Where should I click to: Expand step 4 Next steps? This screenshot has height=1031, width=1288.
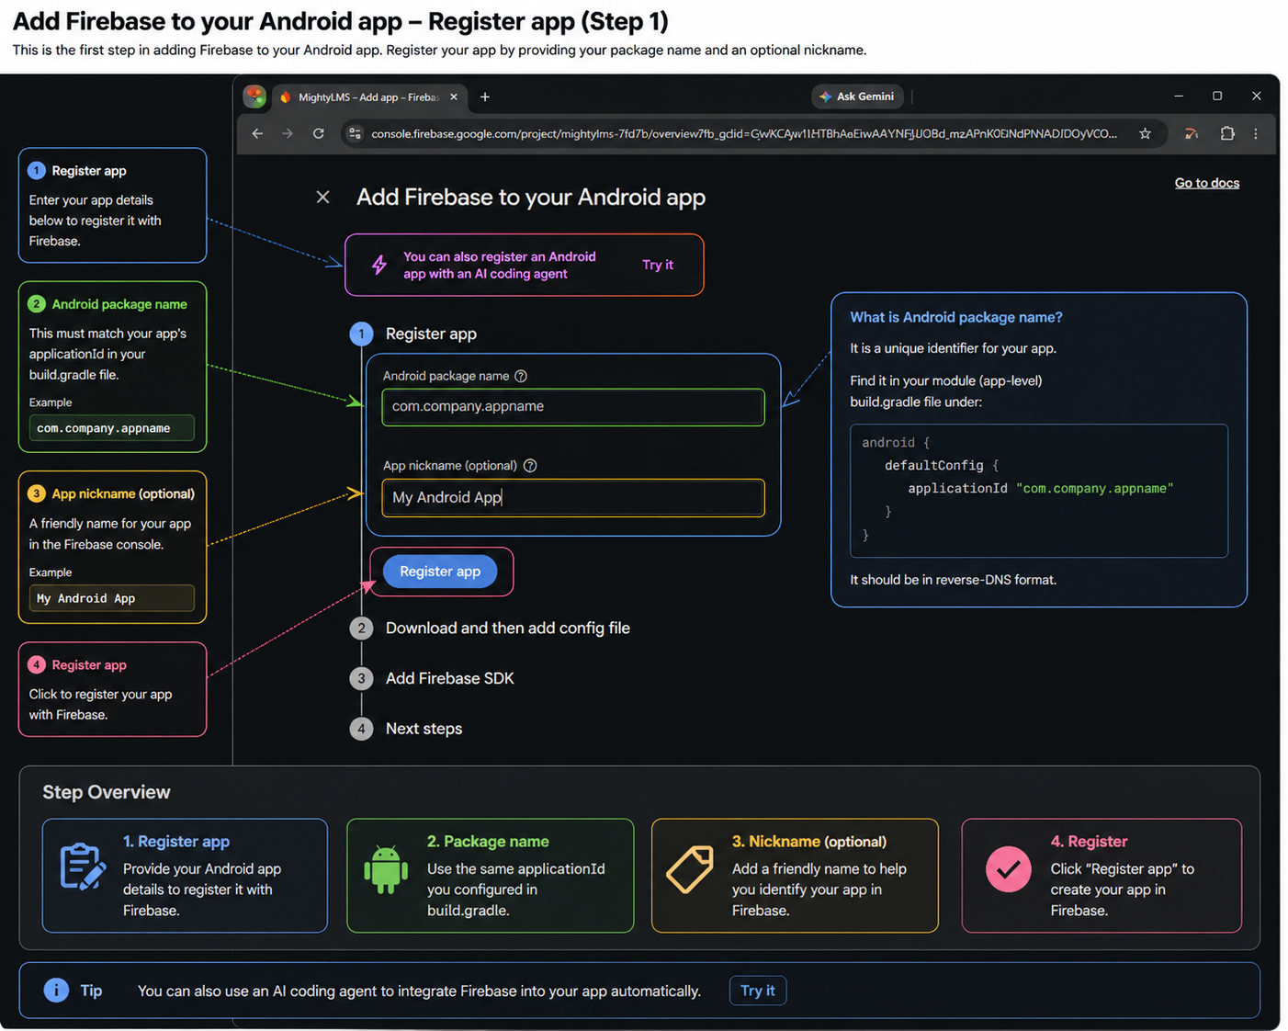pos(424,729)
